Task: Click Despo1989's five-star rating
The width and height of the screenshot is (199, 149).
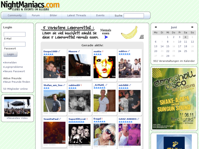Action: [x=48, y=54]
